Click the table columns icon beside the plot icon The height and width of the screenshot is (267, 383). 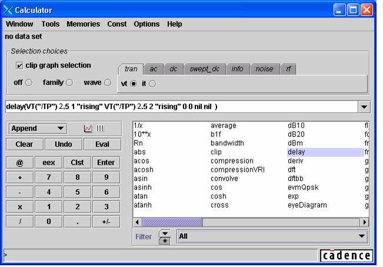(x=100, y=128)
